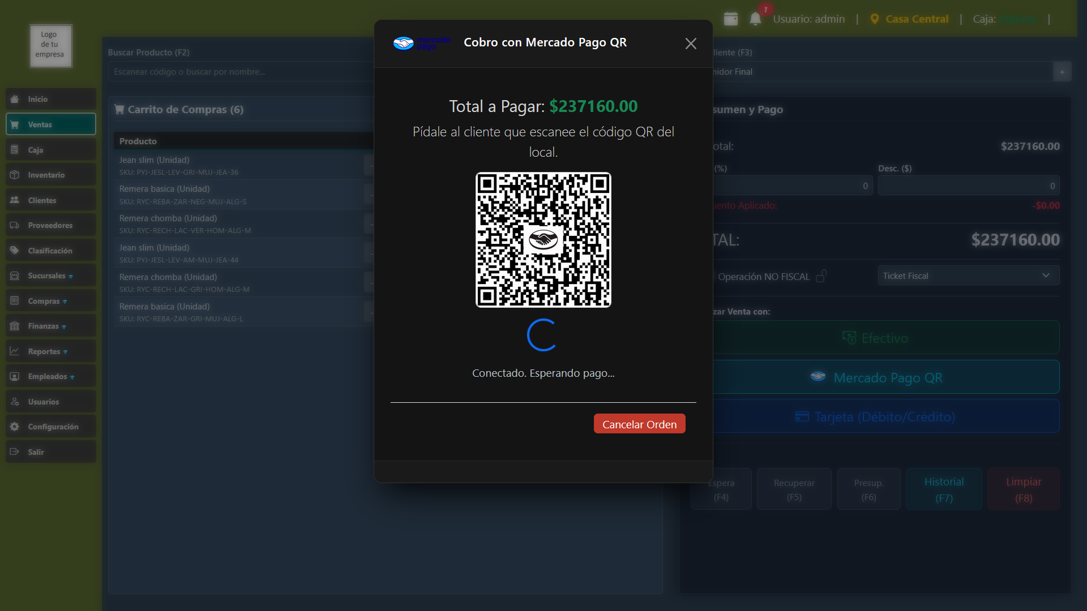Viewport: 1087px width, 611px height.
Task: Open the calendar icon in header
Action: (731, 19)
